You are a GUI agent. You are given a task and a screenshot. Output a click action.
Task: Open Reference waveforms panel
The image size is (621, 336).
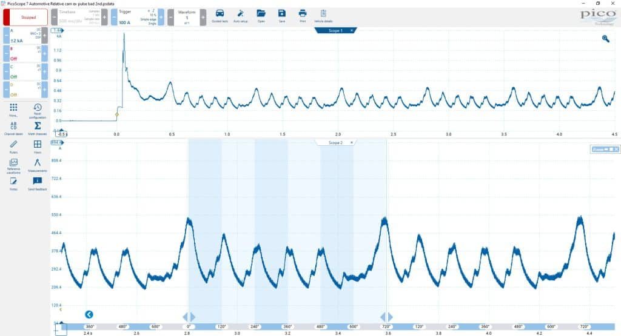[x=13, y=166]
